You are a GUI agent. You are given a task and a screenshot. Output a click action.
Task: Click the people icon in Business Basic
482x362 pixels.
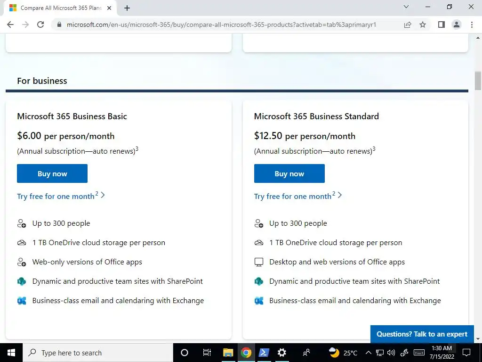[22, 223]
